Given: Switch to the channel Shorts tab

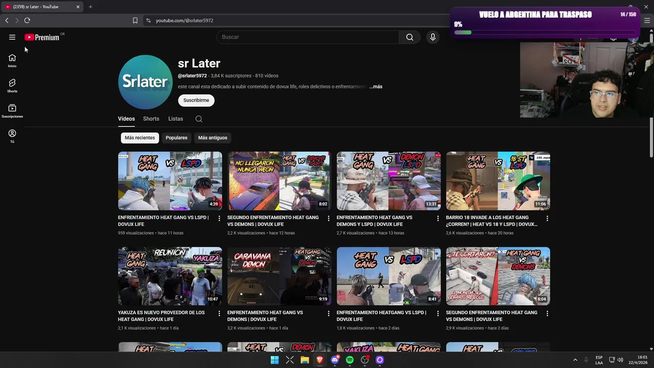Looking at the screenshot, I should pyautogui.click(x=151, y=119).
